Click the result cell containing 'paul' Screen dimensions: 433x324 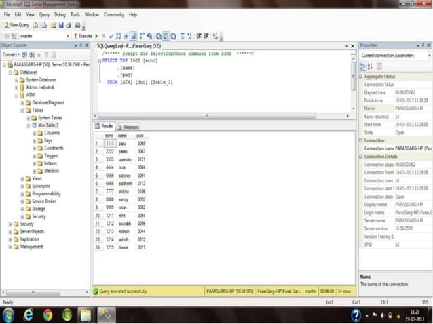pos(123,144)
